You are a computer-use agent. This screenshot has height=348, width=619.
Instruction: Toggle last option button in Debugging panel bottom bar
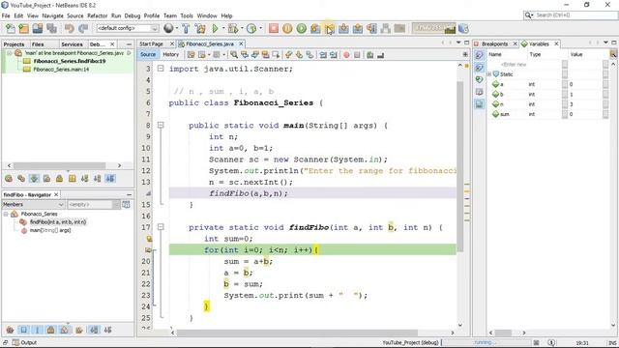[110, 179]
